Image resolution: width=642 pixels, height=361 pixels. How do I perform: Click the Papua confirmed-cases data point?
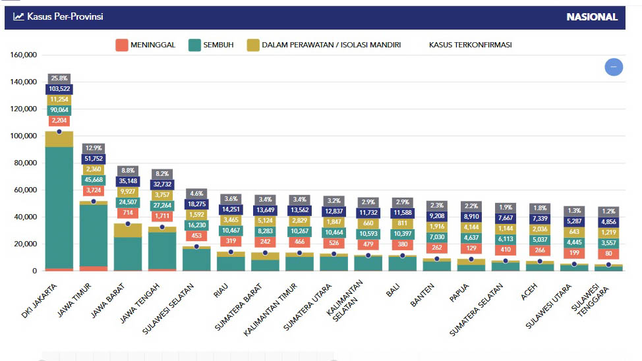point(471,259)
